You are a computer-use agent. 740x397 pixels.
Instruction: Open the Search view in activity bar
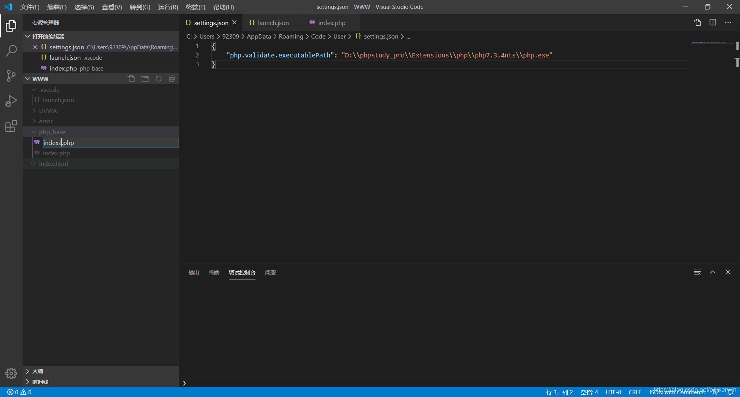(11, 50)
